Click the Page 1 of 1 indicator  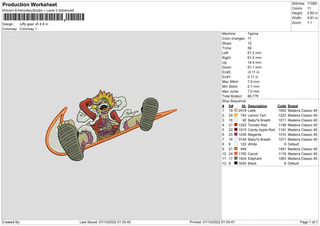coord(309,222)
